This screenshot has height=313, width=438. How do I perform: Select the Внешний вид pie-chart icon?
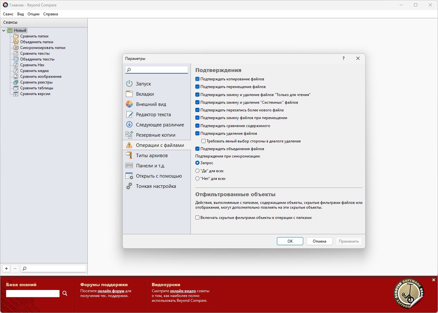coord(129,104)
